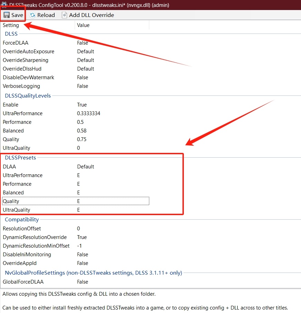Toggle the VerboseLogging False value
Image resolution: width=301 pixels, height=313 pixels.
click(x=83, y=86)
